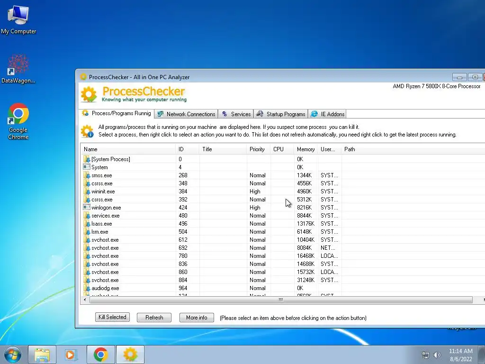Click the lsass.exe row icon
485x364 pixels.
87,224
